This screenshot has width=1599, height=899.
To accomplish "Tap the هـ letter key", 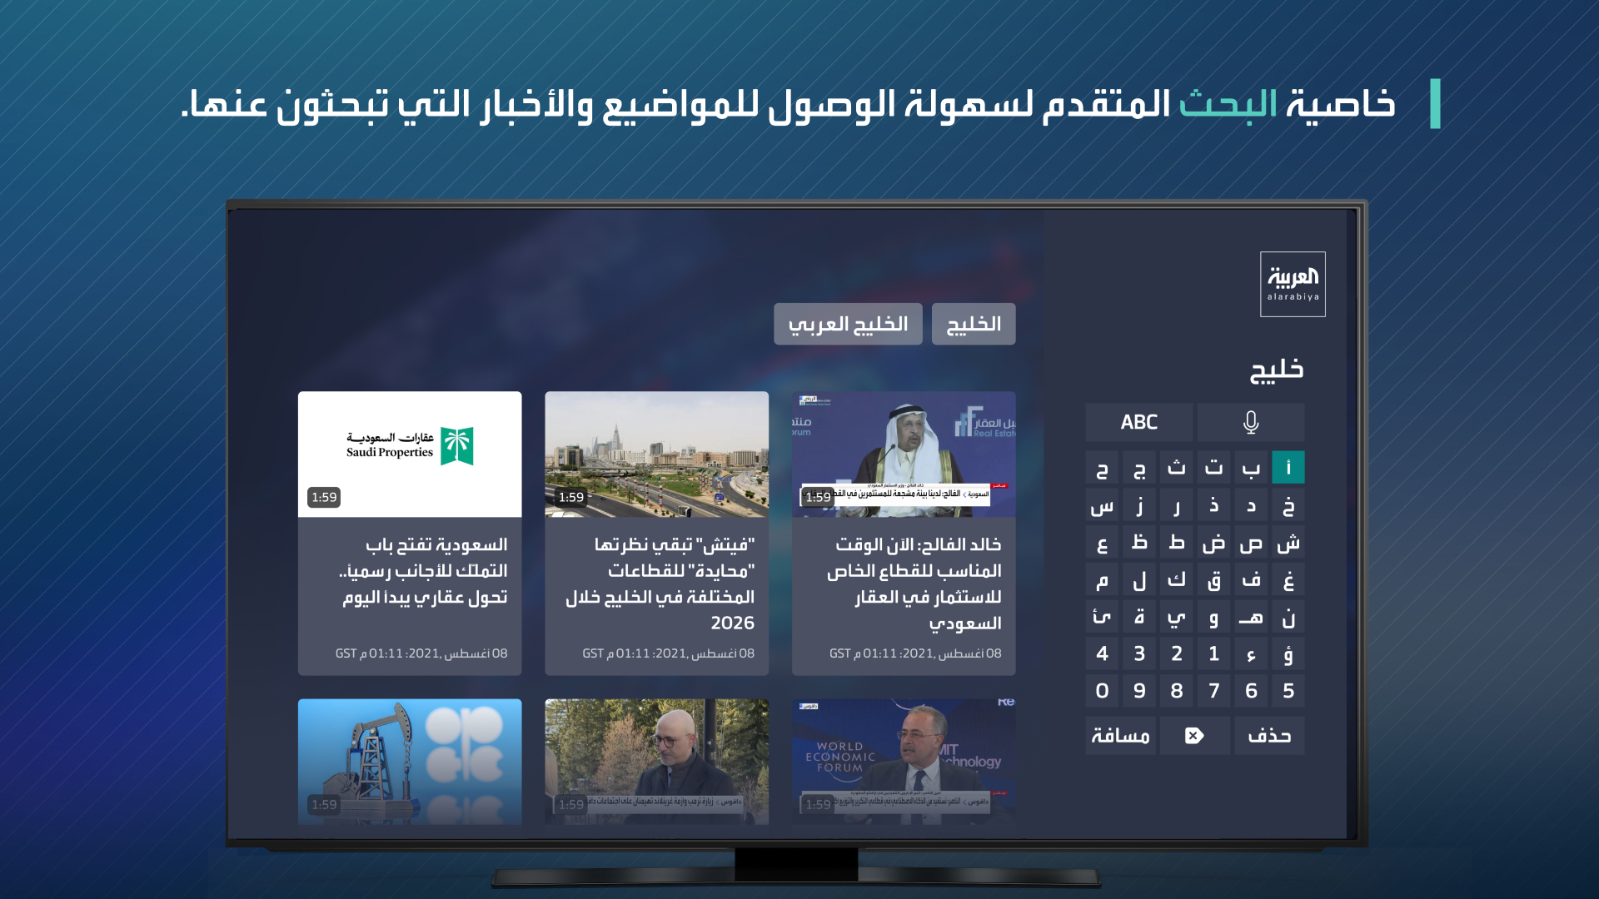I will click(x=1251, y=618).
